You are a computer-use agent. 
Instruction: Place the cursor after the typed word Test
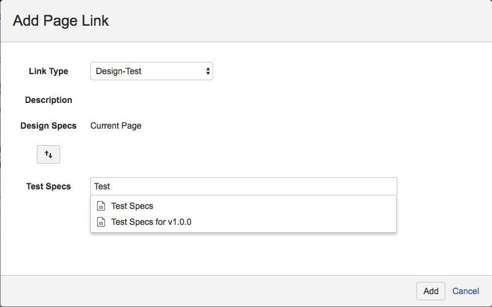[x=111, y=186]
